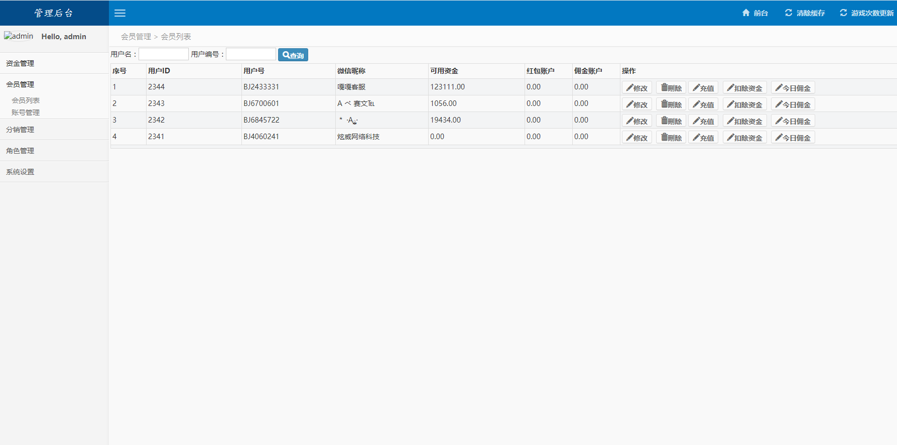Screen dimensions: 897x445
Task: Expand the 角色管理 sidebar section
Action: (x=20, y=151)
